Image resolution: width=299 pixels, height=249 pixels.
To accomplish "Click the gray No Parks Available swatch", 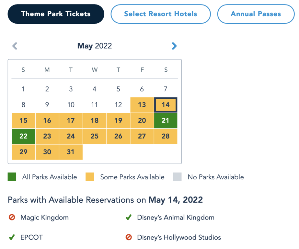I will (x=177, y=177).
